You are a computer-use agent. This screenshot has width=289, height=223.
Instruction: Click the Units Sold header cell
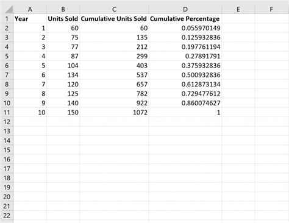(x=63, y=19)
